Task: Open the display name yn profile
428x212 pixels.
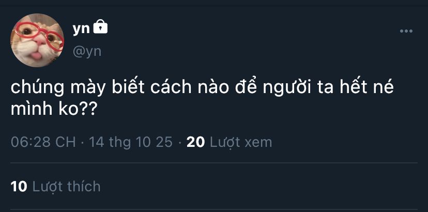Action: (81, 28)
